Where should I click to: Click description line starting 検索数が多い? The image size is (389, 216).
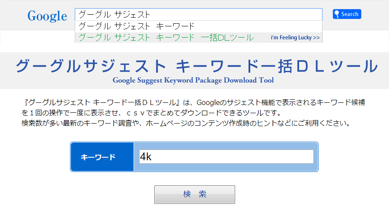tap(186, 123)
